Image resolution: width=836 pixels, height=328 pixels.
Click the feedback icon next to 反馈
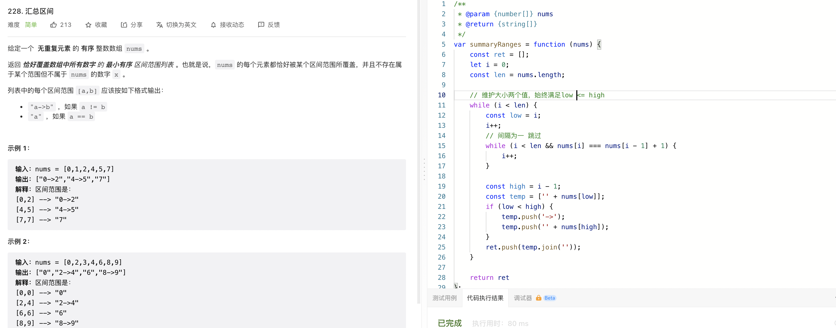click(x=261, y=25)
